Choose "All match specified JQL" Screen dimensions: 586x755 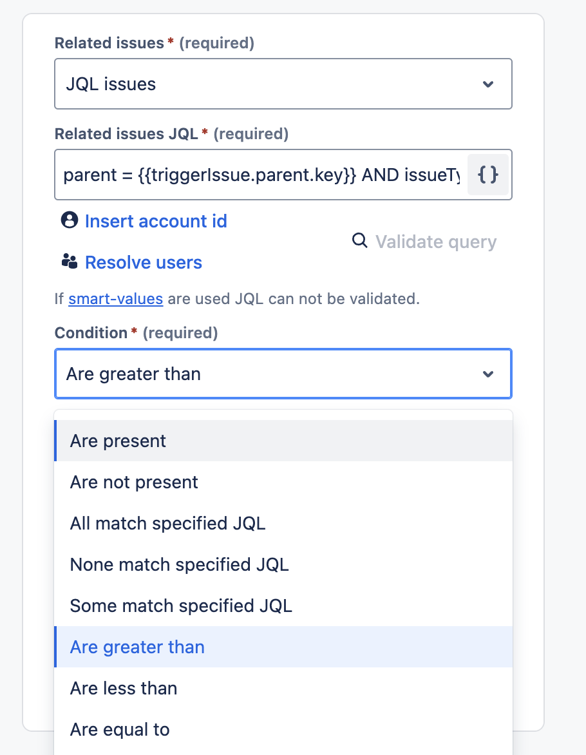167,523
